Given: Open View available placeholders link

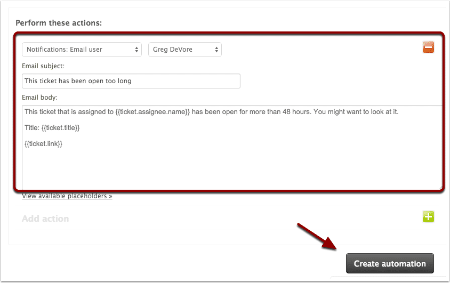Looking at the screenshot, I should pos(67,196).
